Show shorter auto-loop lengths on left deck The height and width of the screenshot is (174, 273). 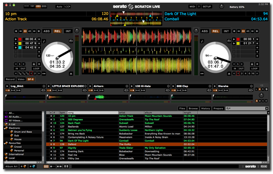(16, 73)
